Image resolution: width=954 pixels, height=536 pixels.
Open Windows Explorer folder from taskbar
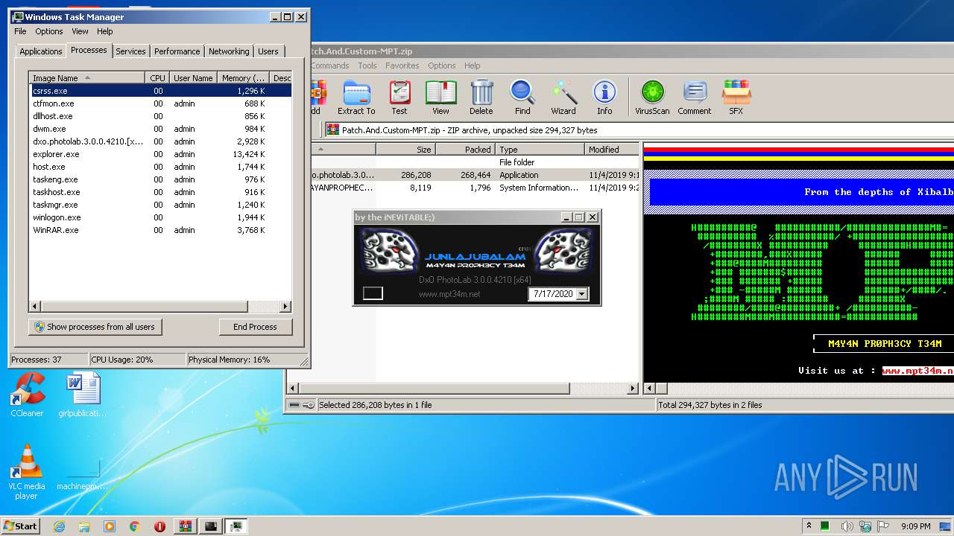click(84, 526)
